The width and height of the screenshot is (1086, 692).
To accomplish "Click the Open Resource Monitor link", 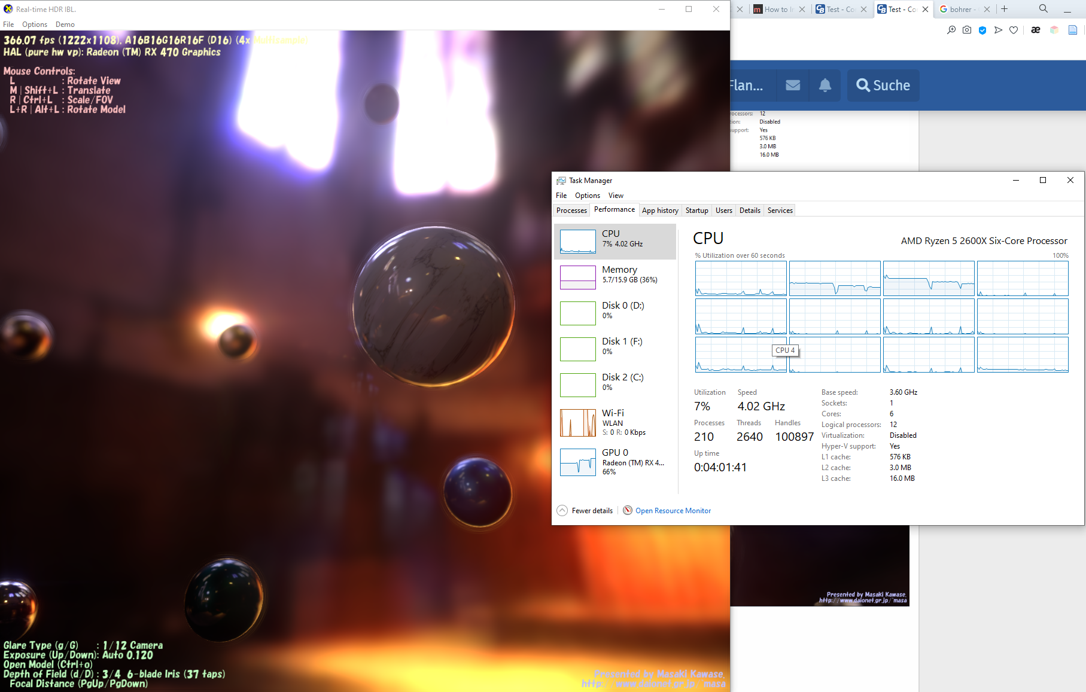I will [673, 511].
